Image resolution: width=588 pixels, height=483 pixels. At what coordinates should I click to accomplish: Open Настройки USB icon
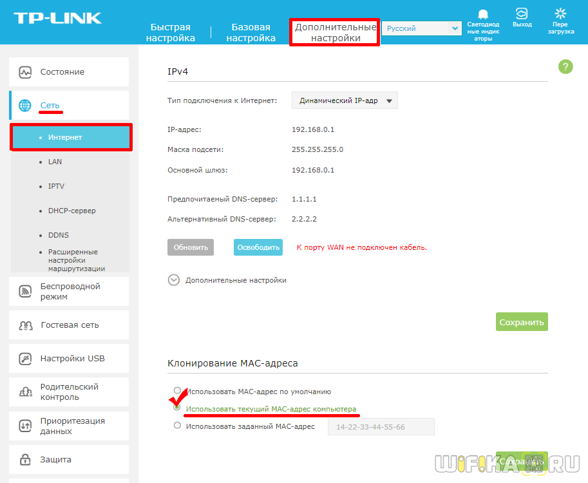pos(25,359)
